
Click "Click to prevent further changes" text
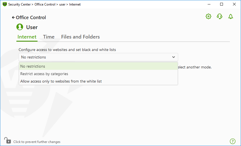(x=37, y=142)
